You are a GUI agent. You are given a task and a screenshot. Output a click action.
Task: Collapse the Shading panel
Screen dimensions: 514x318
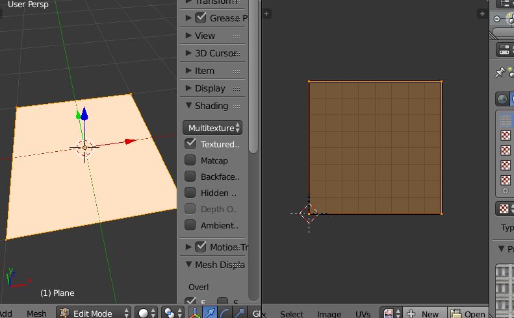(188, 105)
